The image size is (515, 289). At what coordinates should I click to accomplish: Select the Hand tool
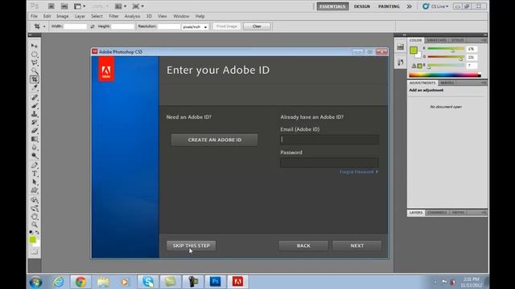coord(34,217)
